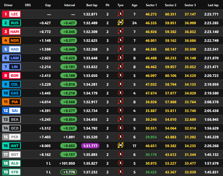Select the RUS driver badge

click(x=11, y=23)
